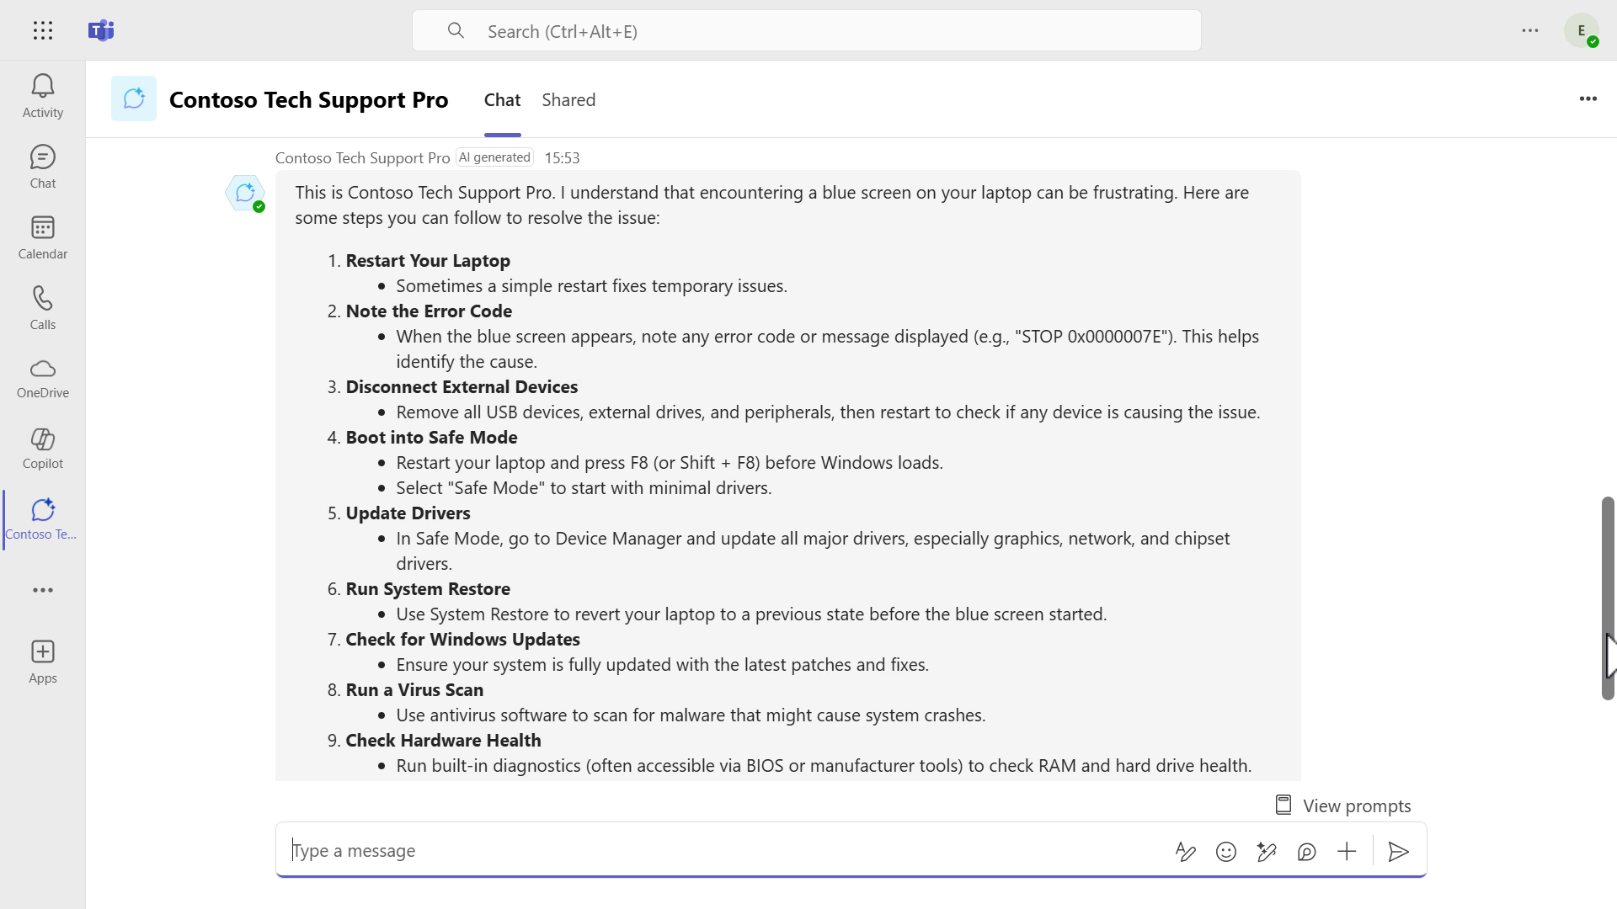Open the emoji picker
The height and width of the screenshot is (909, 1617).
(x=1225, y=851)
